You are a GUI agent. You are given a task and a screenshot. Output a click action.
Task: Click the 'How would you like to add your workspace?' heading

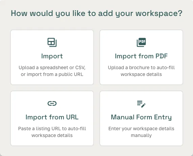pos(97,14)
